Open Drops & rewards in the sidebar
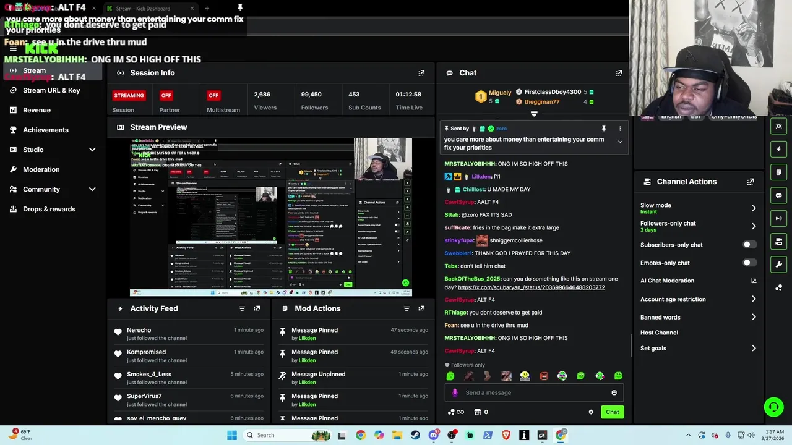The width and height of the screenshot is (792, 445). click(x=49, y=209)
